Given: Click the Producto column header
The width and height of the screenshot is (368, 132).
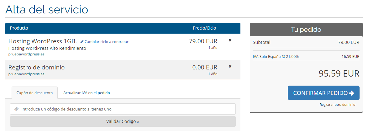Looking at the screenshot, I should [x=19, y=28].
